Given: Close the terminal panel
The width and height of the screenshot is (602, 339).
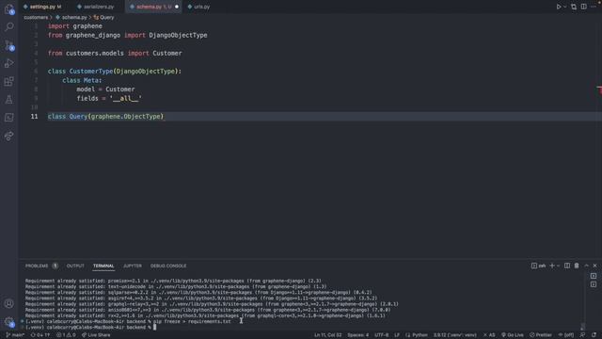Looking at the screenshot, I should pos(594,266).
